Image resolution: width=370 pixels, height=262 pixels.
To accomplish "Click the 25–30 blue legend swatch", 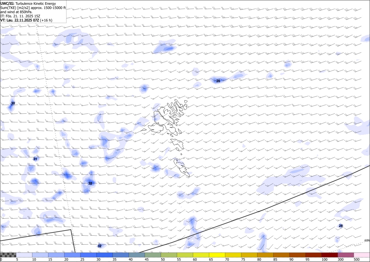I will 88,255.
